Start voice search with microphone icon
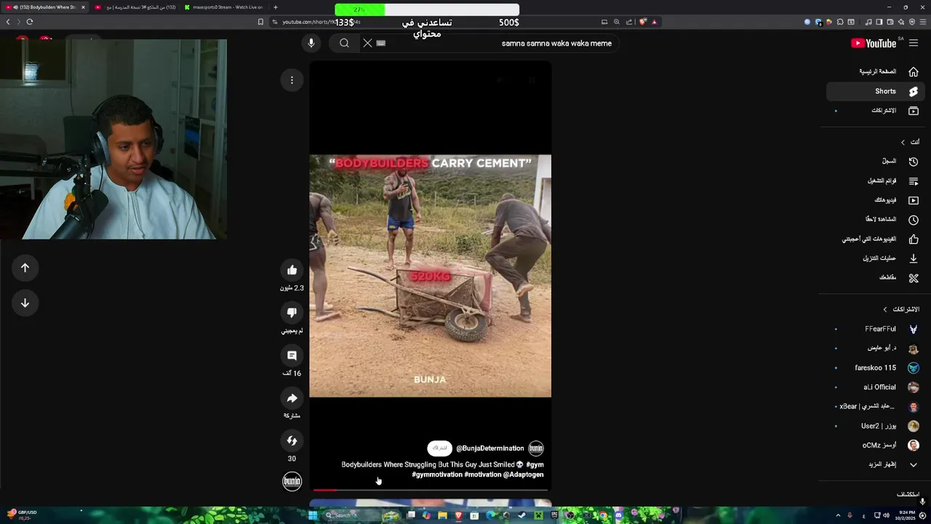The image size is (931, 524). [x=311, y=43]
